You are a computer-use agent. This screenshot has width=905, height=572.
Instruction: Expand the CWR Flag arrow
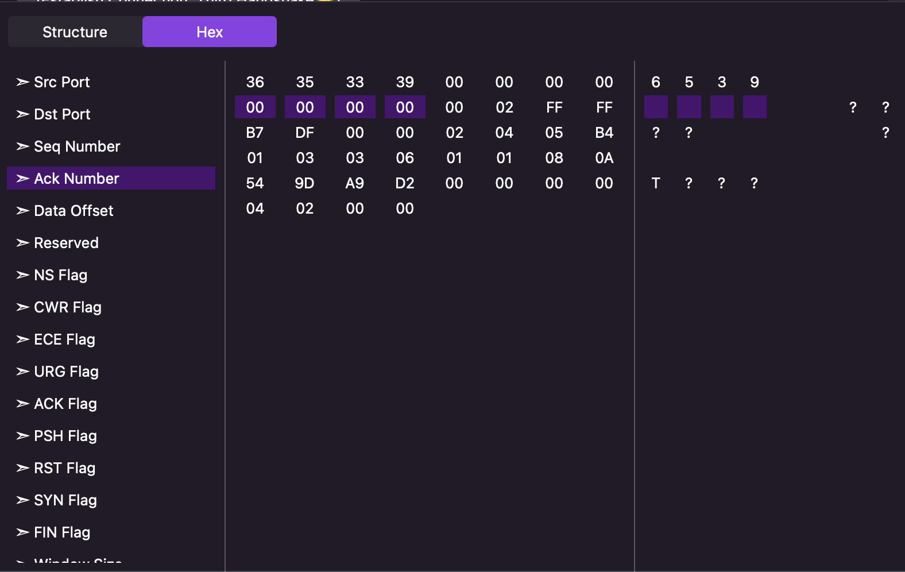pos(23,307)
